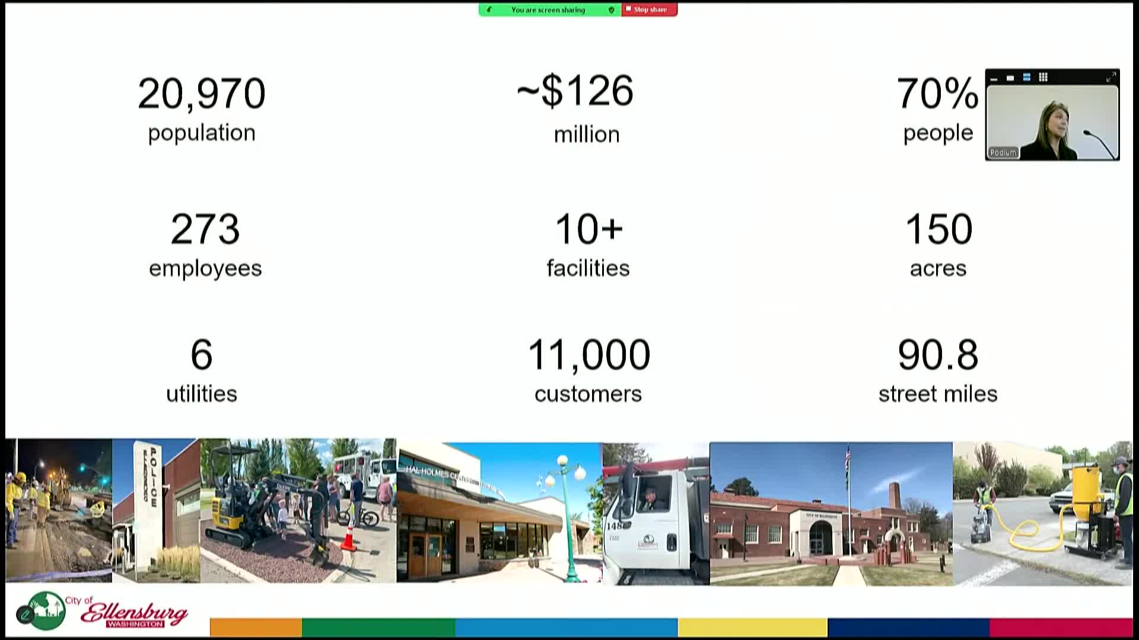This screenshot has height=640, width=1139.
Task: Click the green shield security icon
Action: (612, 9)
